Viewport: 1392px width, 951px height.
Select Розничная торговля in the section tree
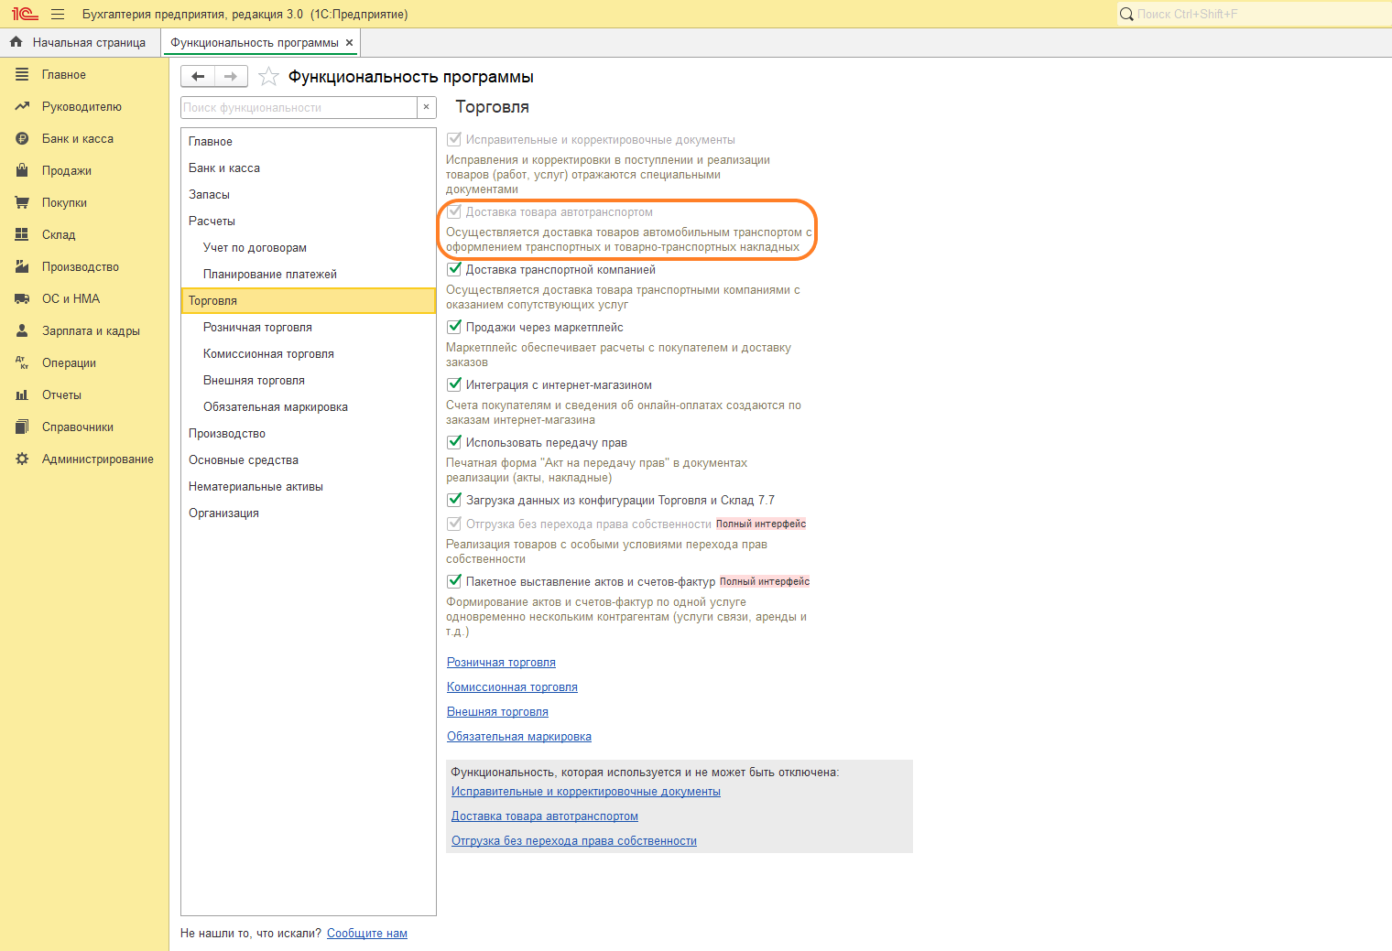(257, 328)
